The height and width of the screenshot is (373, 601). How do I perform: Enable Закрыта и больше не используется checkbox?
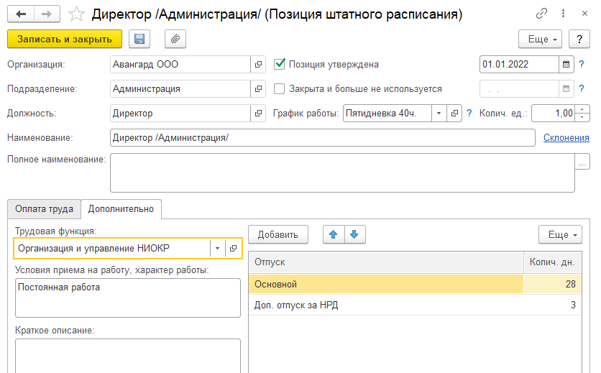point(280,89)
